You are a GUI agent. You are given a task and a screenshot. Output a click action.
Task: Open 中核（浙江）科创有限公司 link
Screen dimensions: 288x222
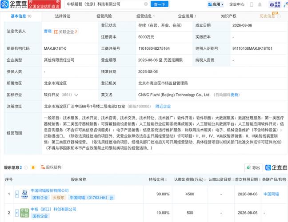click(x=53, y=209)
